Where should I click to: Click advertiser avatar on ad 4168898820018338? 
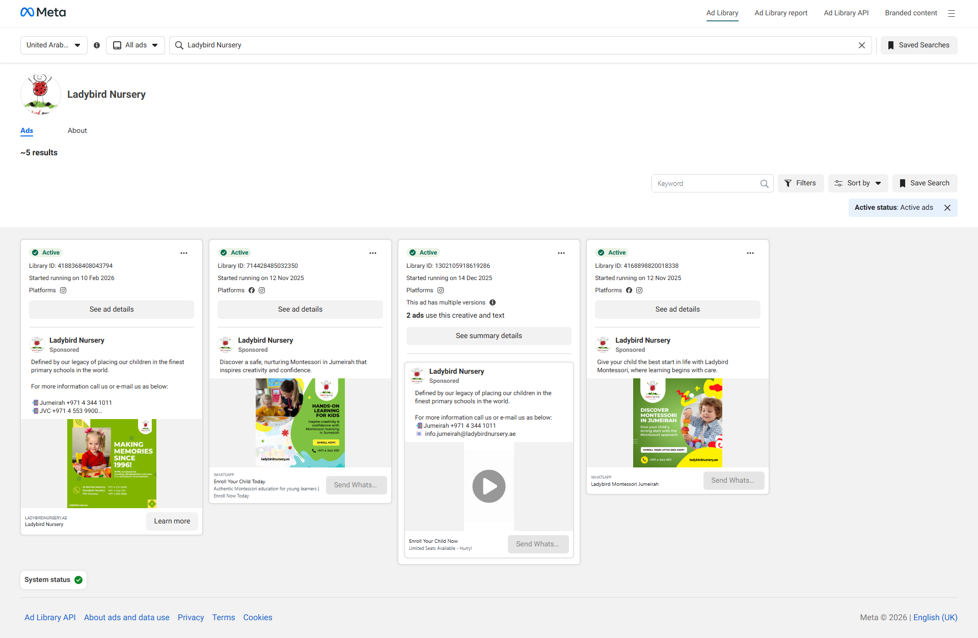point(603,345)
